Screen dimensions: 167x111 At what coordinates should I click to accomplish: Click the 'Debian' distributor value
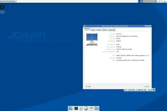pos(119,41)
